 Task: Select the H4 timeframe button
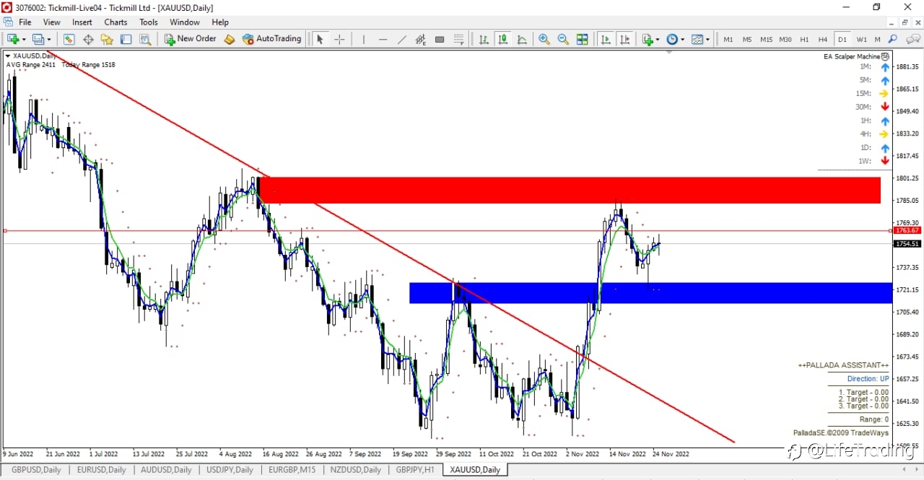[x=823, y=39]
